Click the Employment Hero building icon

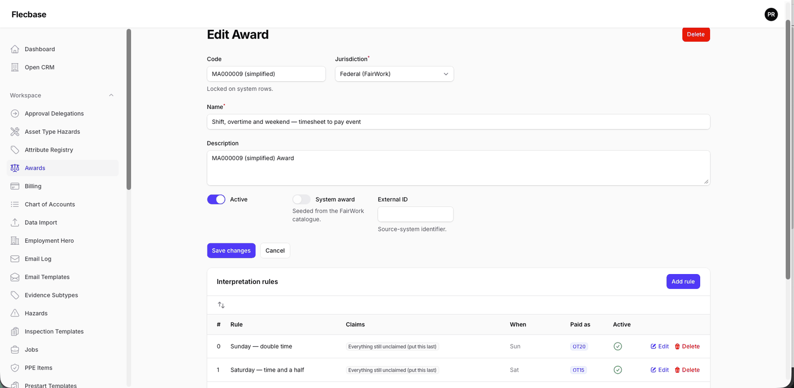(x=15, y=241)
